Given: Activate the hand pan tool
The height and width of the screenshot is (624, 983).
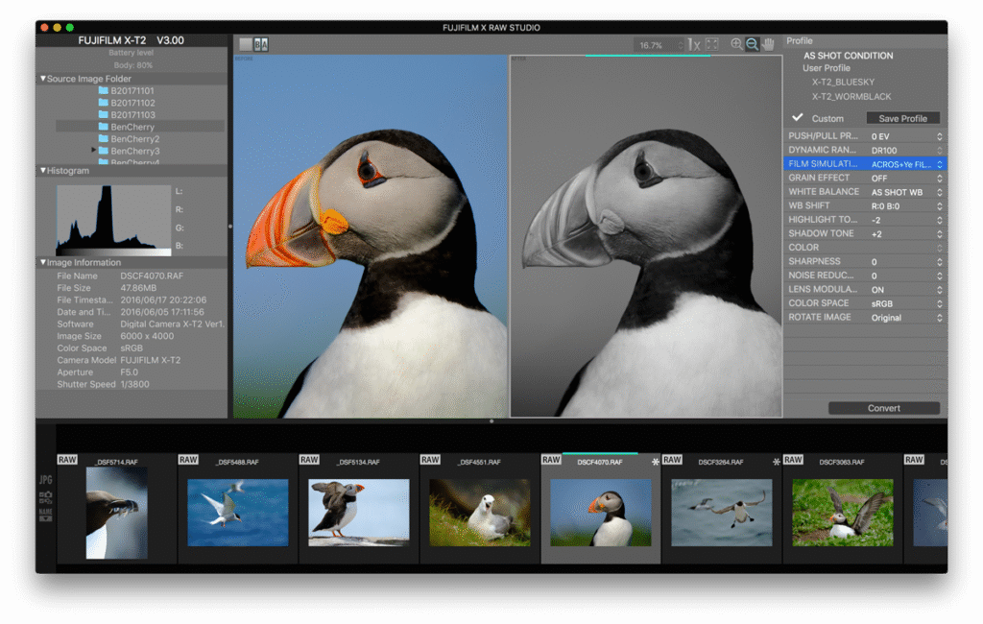Looking at the screenshot, I should click(x=769, y=43).
